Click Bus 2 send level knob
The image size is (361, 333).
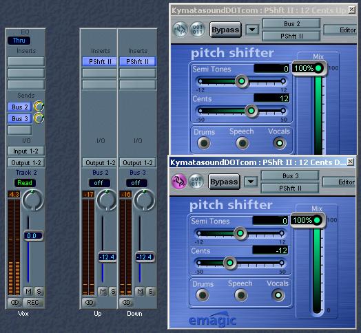[x=39, y=107]
